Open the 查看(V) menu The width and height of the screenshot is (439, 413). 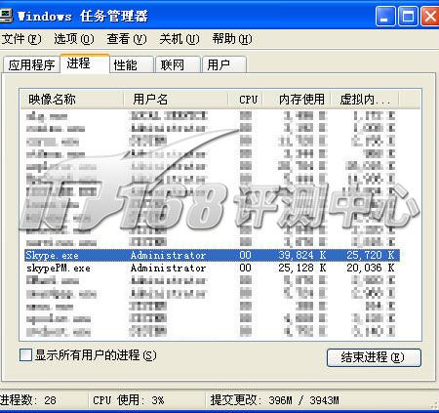coord(127,39)
